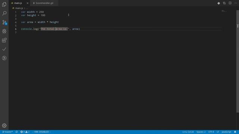Open the Extensions view

point(4,40)
